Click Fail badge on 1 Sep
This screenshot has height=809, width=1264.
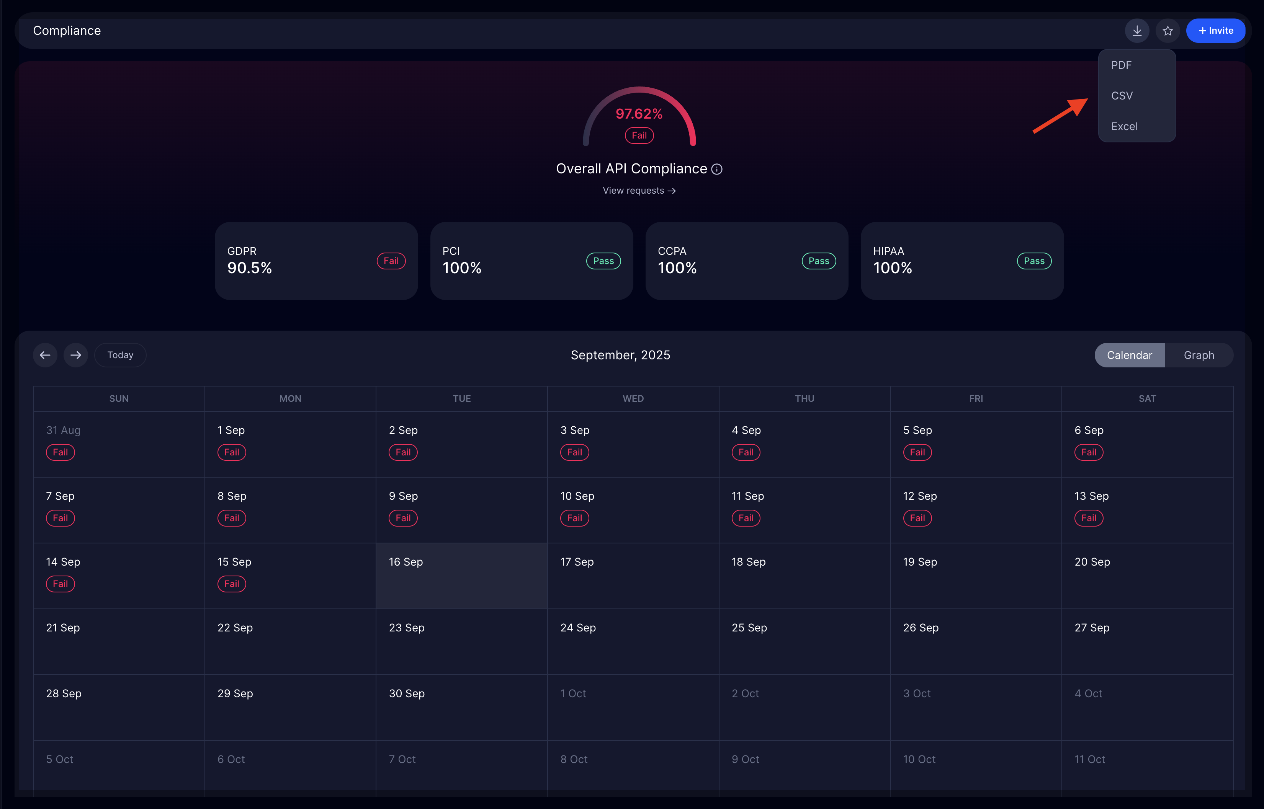(231, 452)
